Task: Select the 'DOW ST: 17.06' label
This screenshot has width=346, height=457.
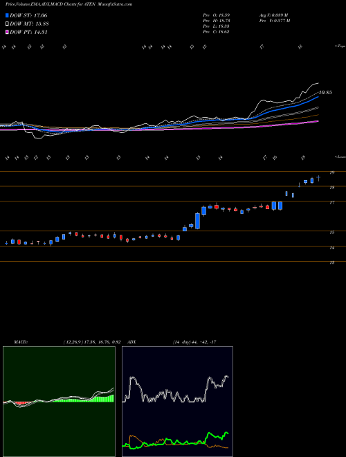Action: coord(28,15)
